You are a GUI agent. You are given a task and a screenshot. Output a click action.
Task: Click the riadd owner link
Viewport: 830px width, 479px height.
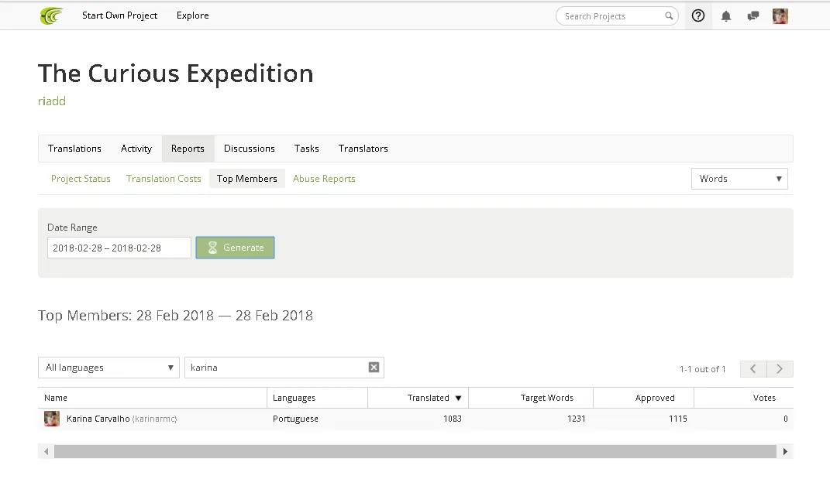52,101
